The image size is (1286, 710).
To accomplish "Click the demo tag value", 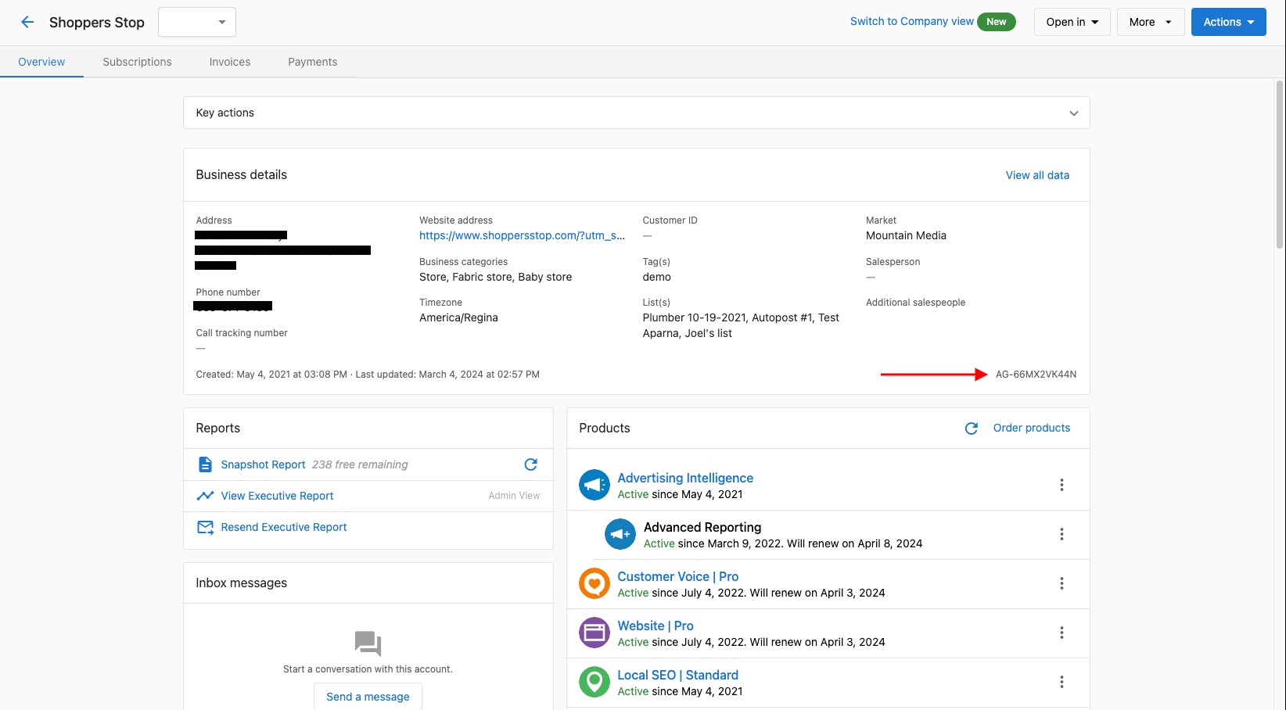I will [656, 277].
